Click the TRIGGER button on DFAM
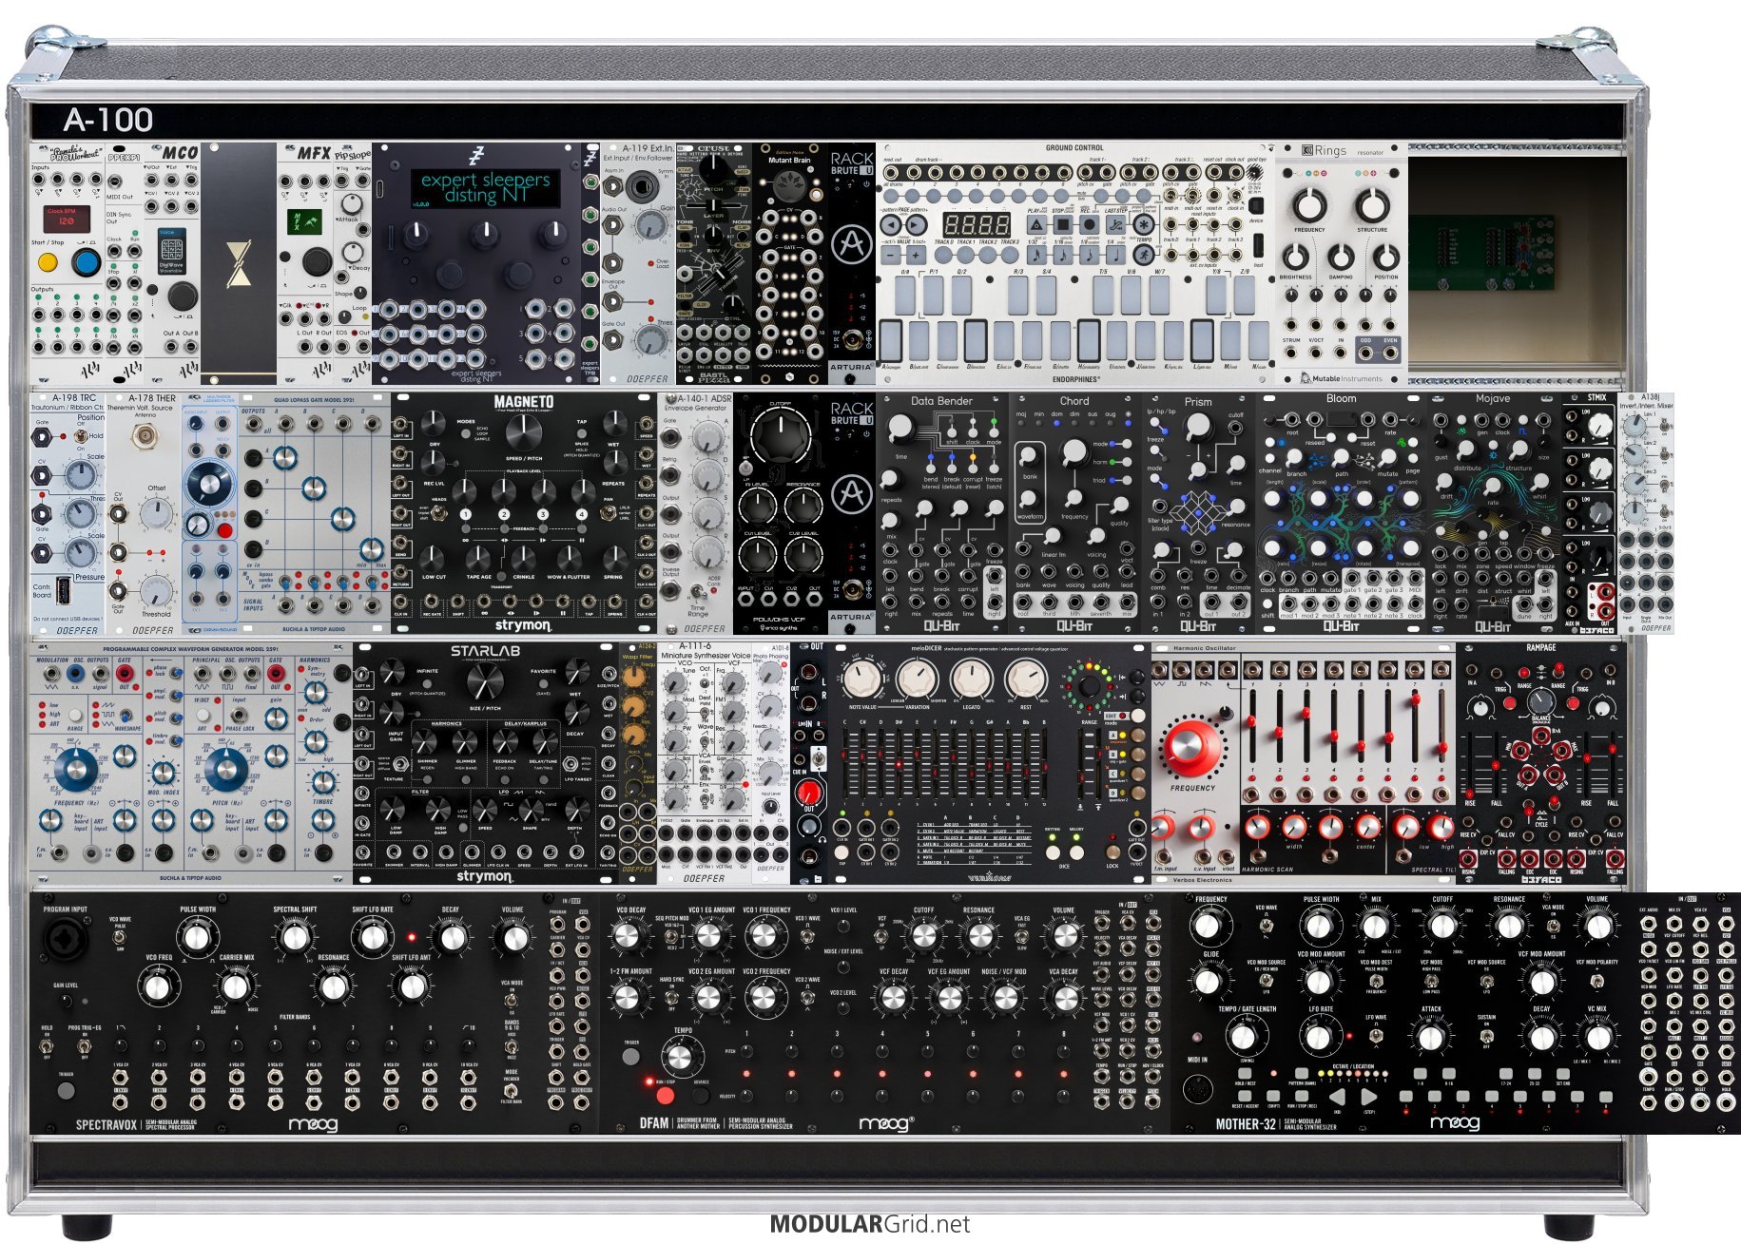1741x1244 pixels. point(631,1056)
